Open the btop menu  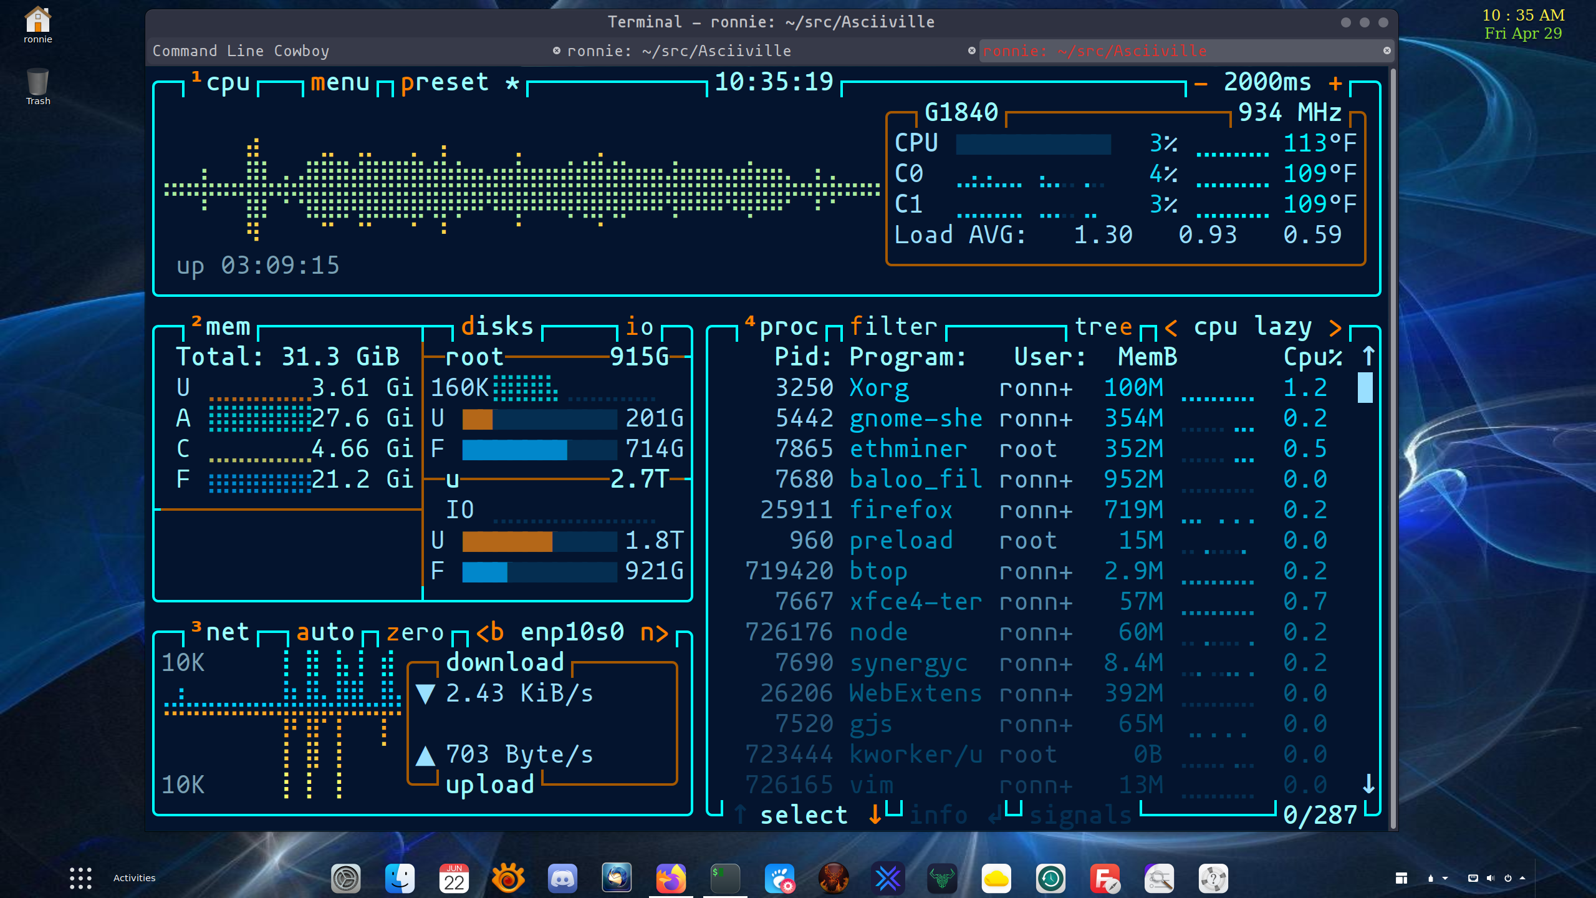(340, 82)
